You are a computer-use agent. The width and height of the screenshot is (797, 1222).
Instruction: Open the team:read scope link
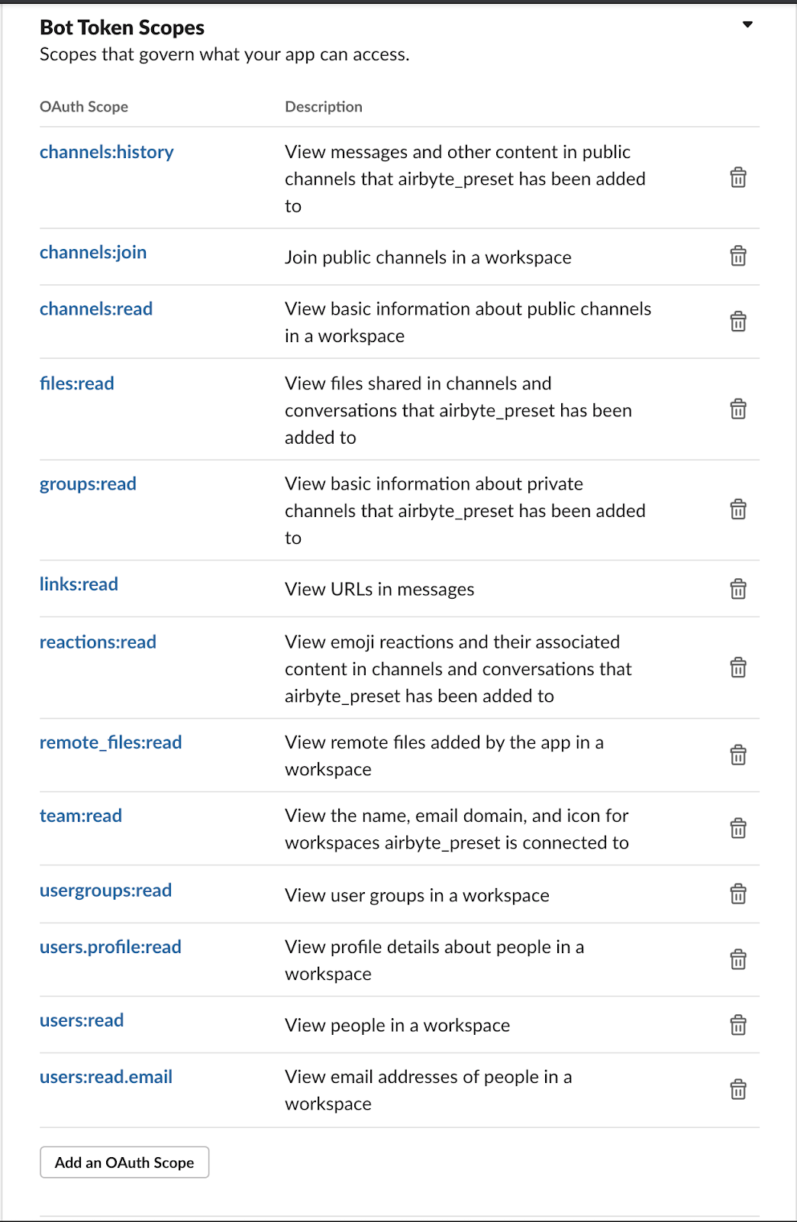[x=81, y=815]
